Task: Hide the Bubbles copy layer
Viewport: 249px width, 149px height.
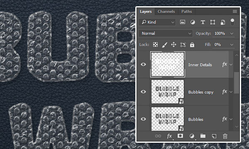Action: tap(143, 92)
